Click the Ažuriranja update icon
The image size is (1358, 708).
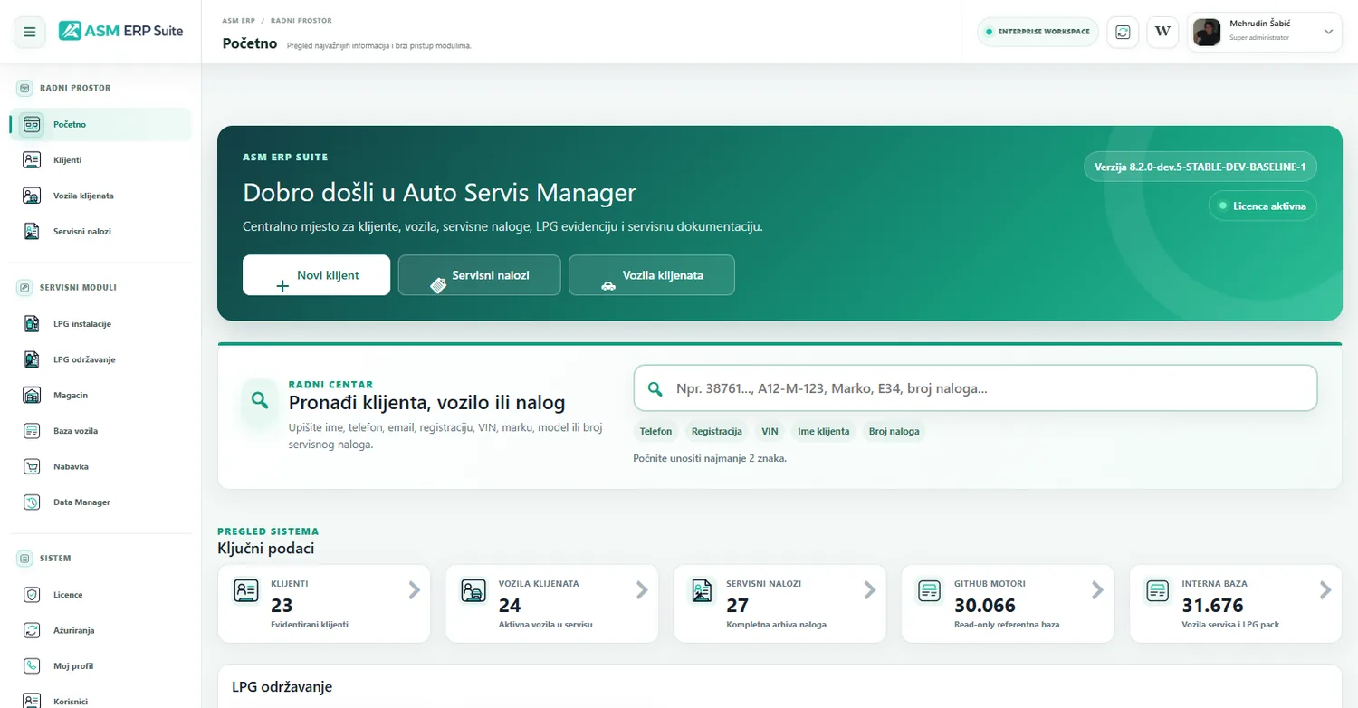[32, 630]
